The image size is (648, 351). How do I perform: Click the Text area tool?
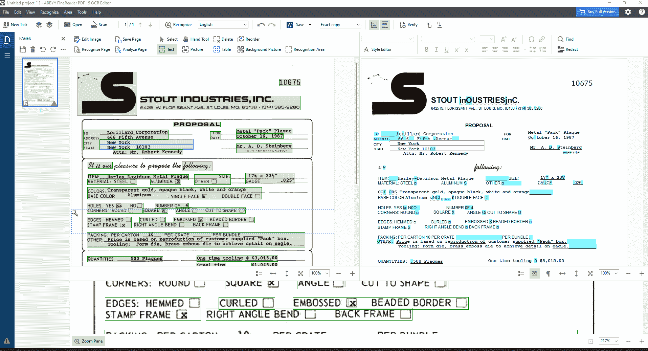tap(167, 49)
